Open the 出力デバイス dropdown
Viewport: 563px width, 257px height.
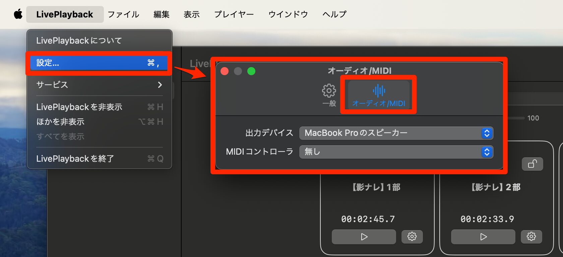(x=396, y=133)
